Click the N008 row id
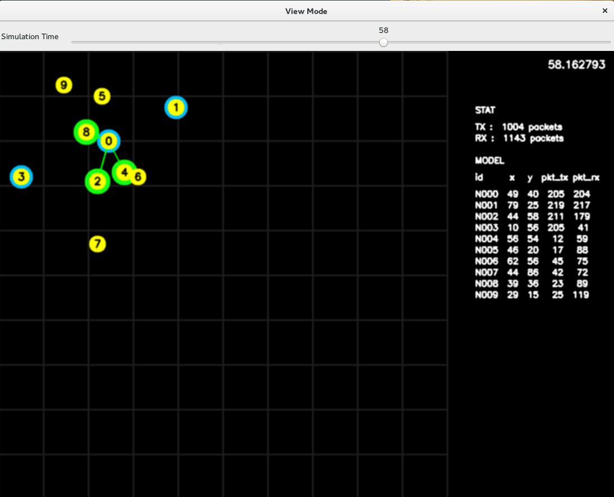This screenshot has width=614, height=497. (x=486, y=284)
